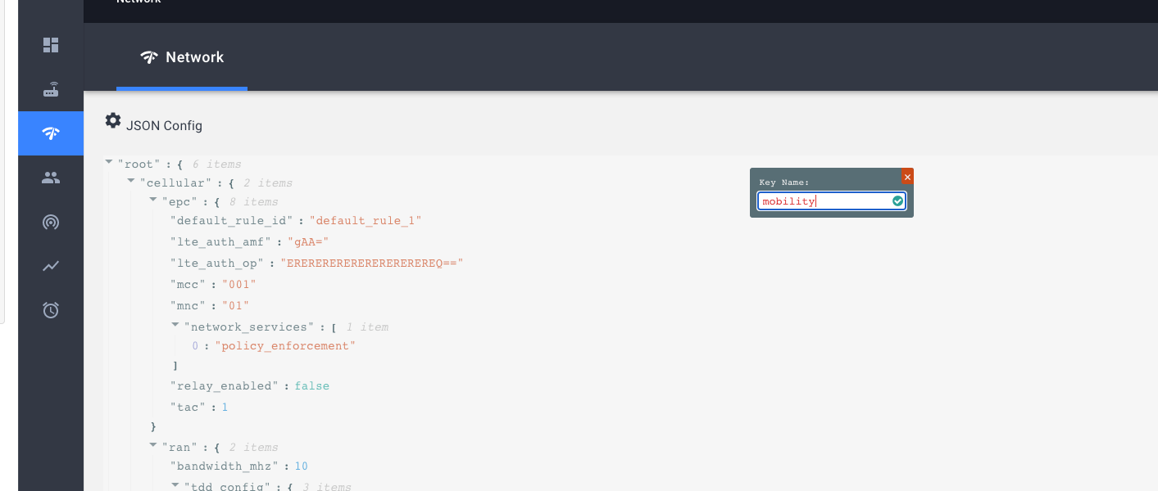1158x491 pixels.
Task: Open the Dashboard grid icon in sidebar
Action: [x=50, y=45]
